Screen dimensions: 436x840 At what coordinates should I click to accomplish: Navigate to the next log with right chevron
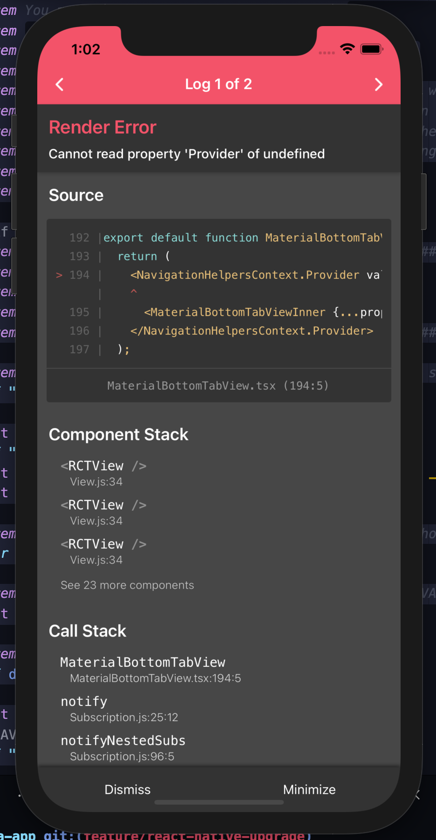(x=379, y=84)
